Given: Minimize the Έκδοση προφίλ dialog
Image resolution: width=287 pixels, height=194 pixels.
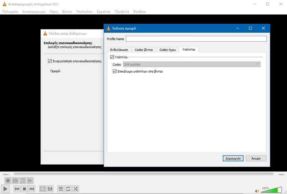Looking at the screenshot, I should tap(237, 28).
